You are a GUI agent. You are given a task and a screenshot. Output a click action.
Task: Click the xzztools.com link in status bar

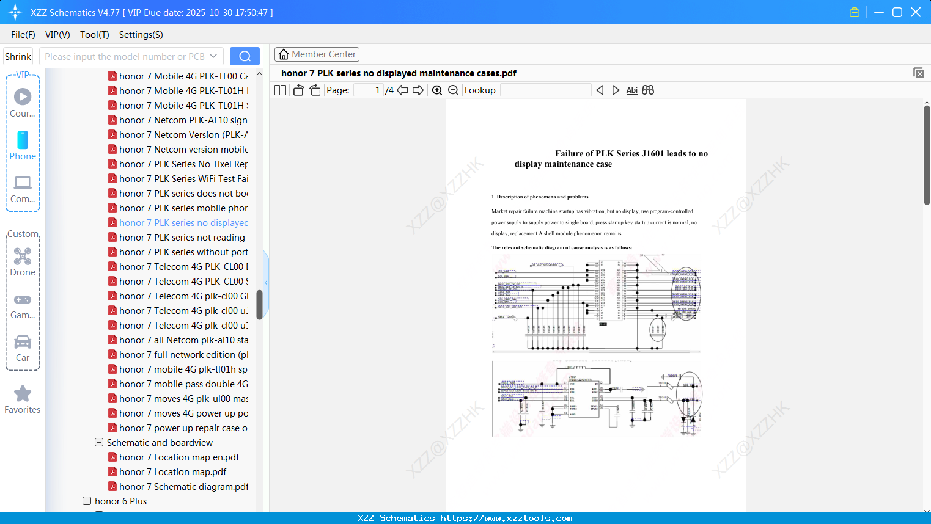[506, 518]
